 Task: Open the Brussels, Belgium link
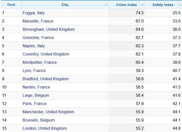click(x=39, y=120)
